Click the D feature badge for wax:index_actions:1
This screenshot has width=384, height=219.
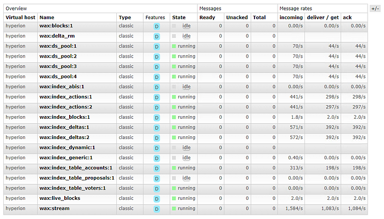[x=157, y=97]
